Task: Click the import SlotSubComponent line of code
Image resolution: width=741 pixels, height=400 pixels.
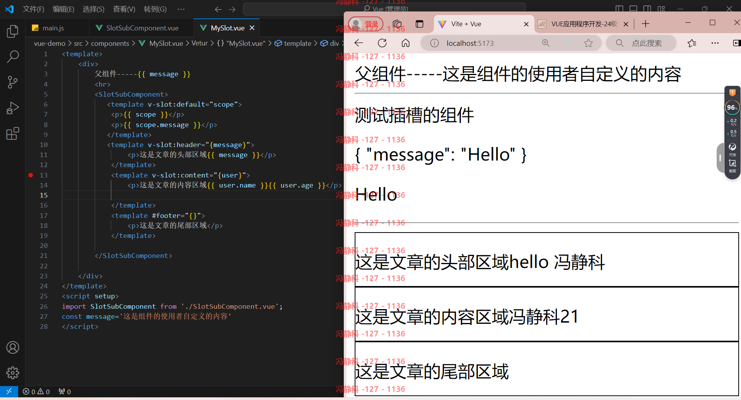Action: click(x=172, y=306)
